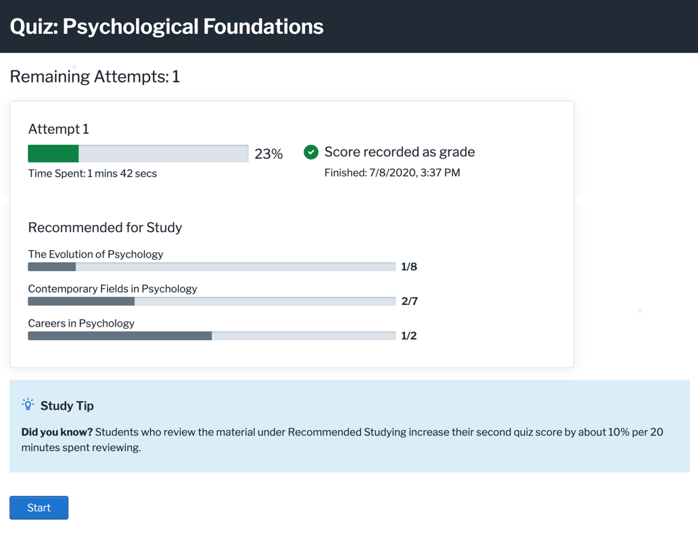Click the 23% score percentage
Viewport: 698px width, 543px height.
269,154
